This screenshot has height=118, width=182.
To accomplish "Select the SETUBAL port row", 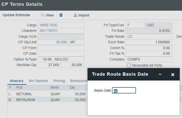I will click(x=24, y=94).
